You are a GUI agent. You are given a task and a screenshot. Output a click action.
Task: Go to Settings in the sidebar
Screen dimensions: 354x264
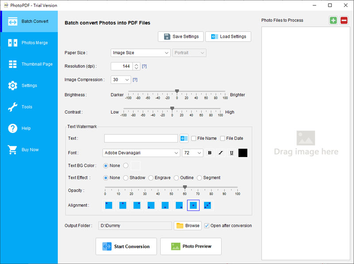click(29, 85)
